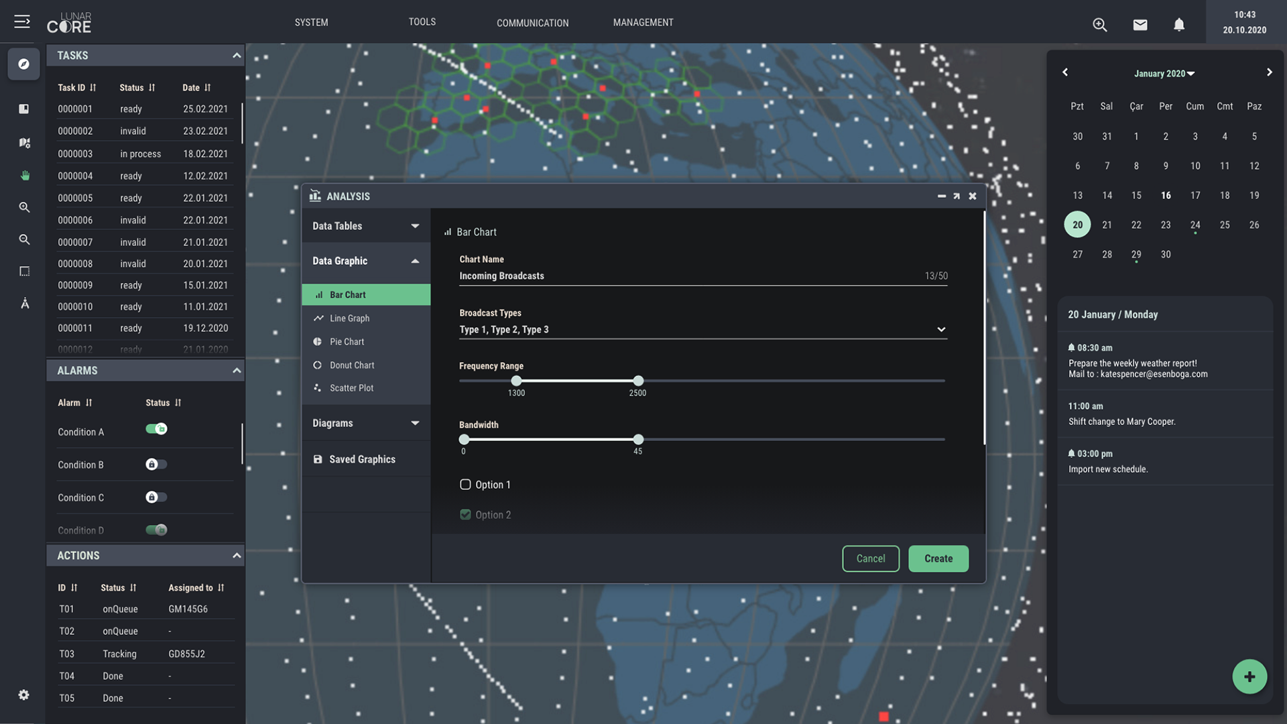Check the Option 1 checkbox
Viewport: 1287px width, 724px height.
pyautogui.click(x=465, y=485)
